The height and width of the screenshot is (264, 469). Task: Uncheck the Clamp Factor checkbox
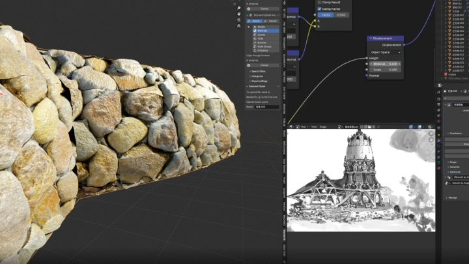point(319,8)
